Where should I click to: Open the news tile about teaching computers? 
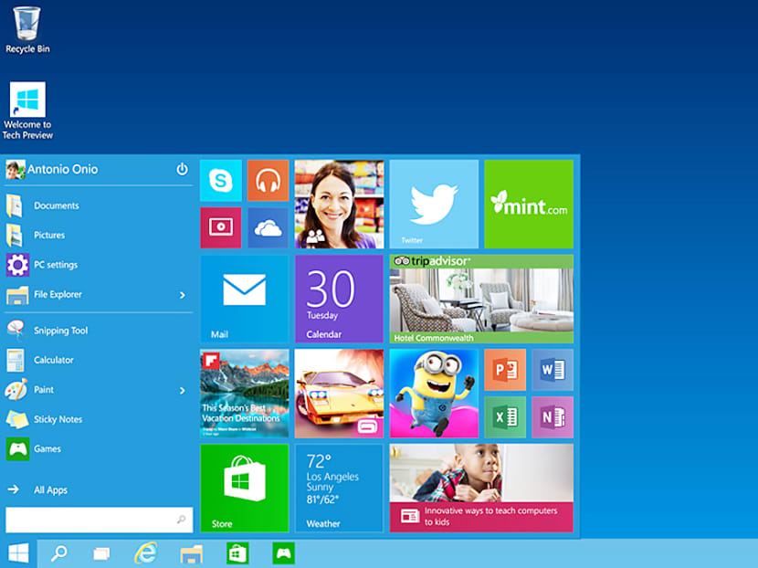tap(481, 489)
